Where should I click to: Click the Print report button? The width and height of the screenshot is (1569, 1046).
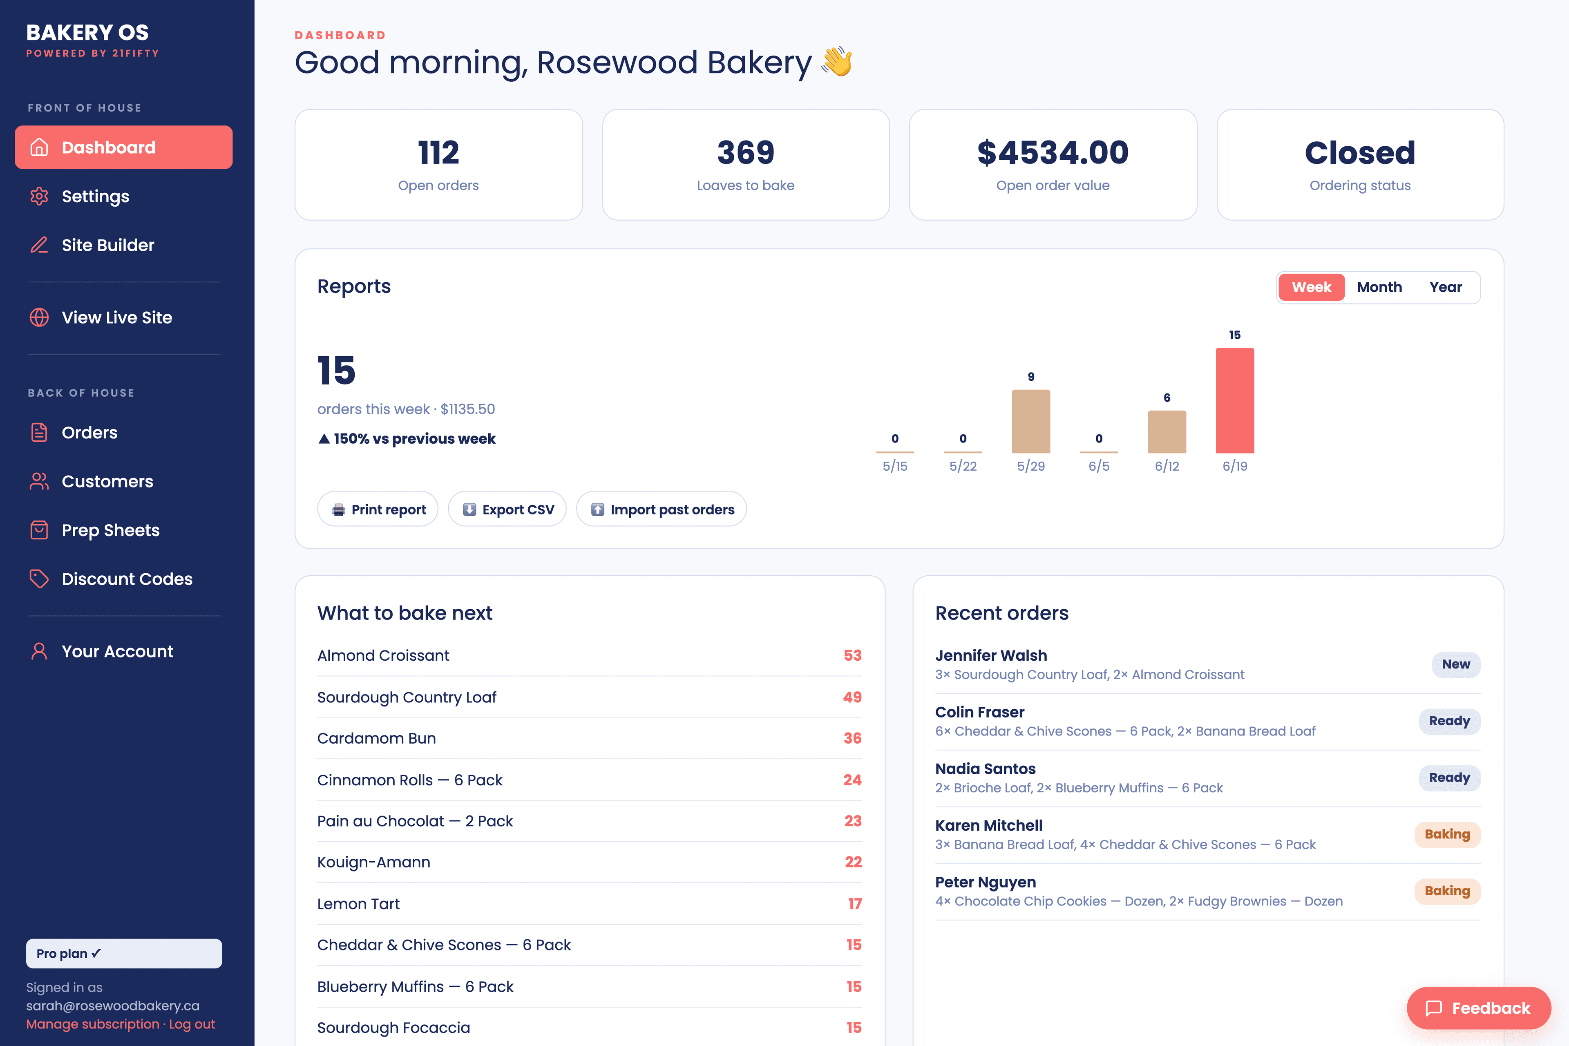(378, 510)
